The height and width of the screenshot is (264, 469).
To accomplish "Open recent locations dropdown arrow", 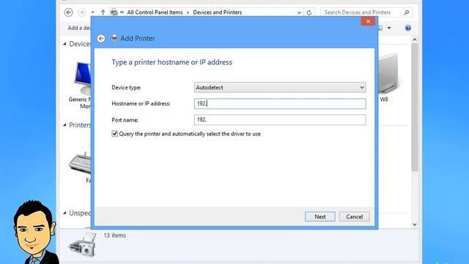I will click(x=93, y=12).
